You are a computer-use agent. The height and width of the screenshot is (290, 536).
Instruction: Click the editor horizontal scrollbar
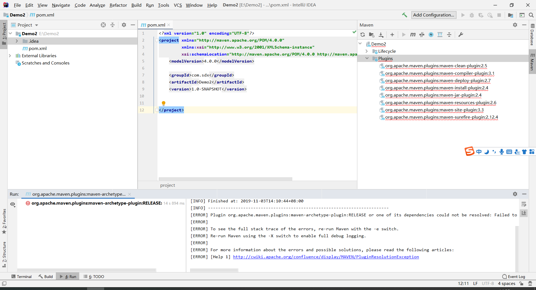tap(225, 179)
